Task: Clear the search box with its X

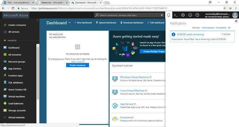Action: [x=162, y=15]
